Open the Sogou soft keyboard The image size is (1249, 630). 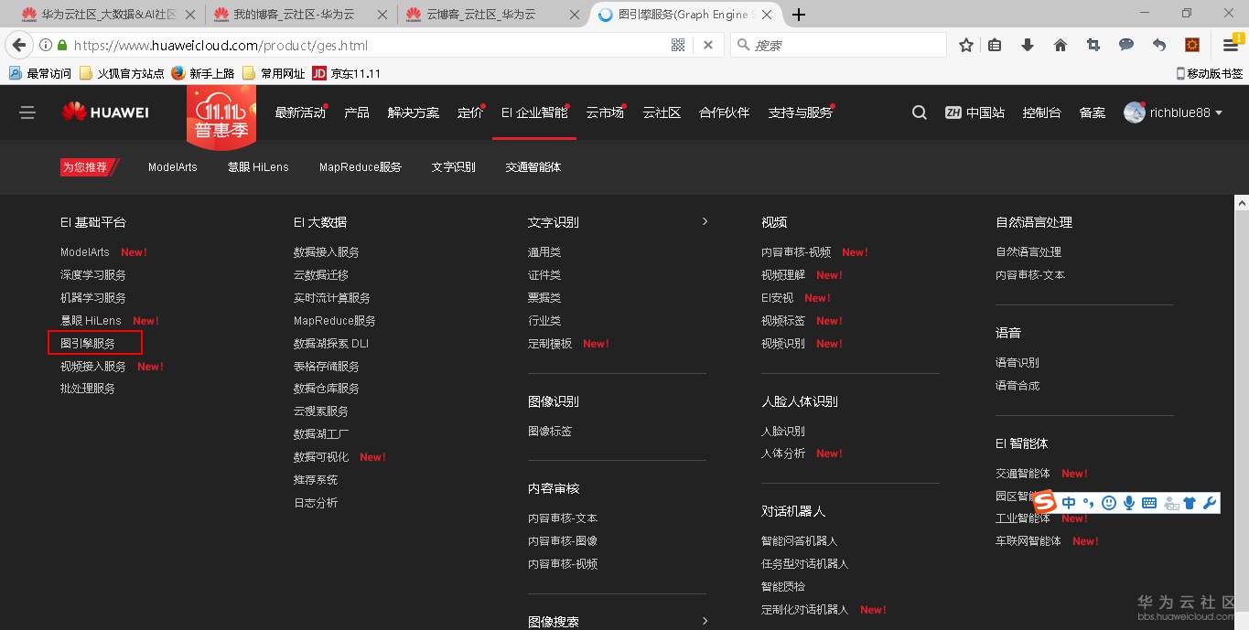[x=1149, y=502]
